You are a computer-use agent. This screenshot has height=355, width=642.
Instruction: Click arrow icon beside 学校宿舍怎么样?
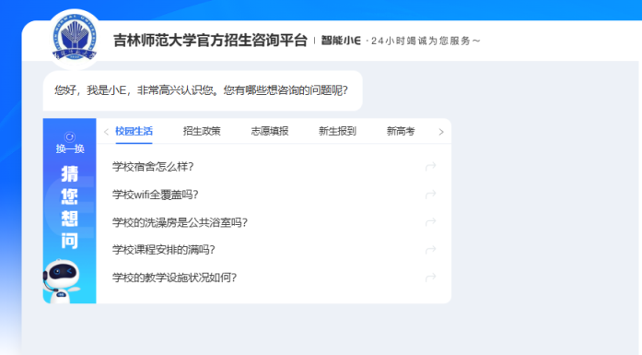point(430,166)
